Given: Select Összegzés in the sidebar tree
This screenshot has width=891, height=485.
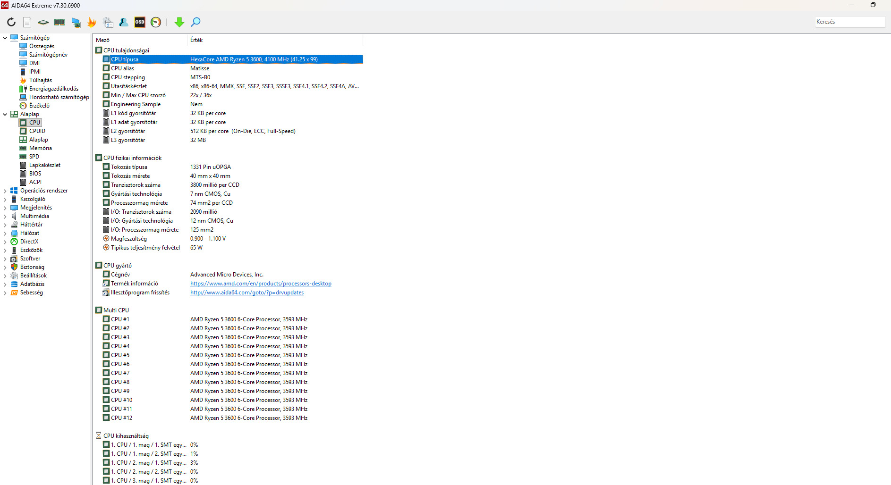Looking at the screenshot, I should pos(42,46).
